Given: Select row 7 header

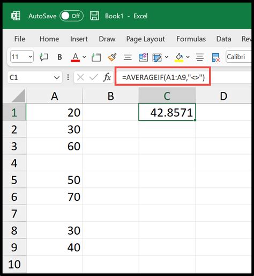Looking at the screenshot, I should tap(14, 214).
